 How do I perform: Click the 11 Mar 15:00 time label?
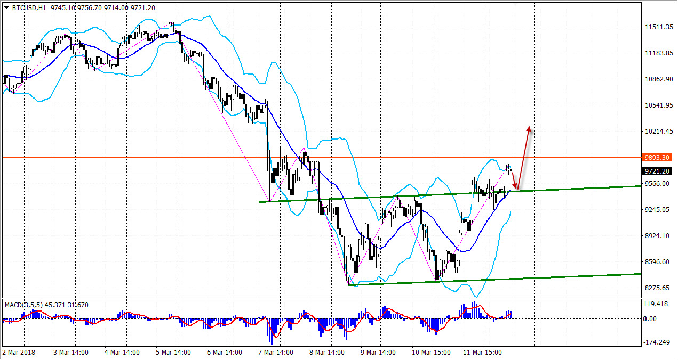[482, 353]
